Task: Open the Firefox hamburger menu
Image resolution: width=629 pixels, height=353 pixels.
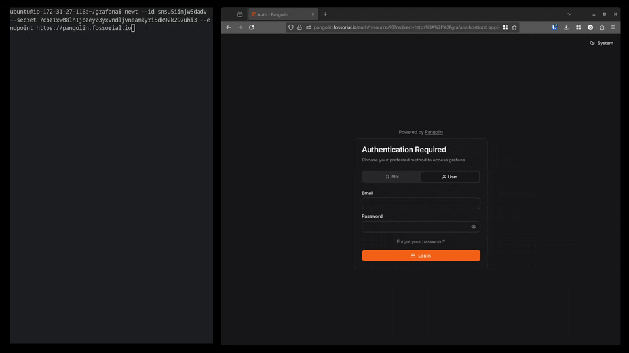Action: (x=613, y=27)
